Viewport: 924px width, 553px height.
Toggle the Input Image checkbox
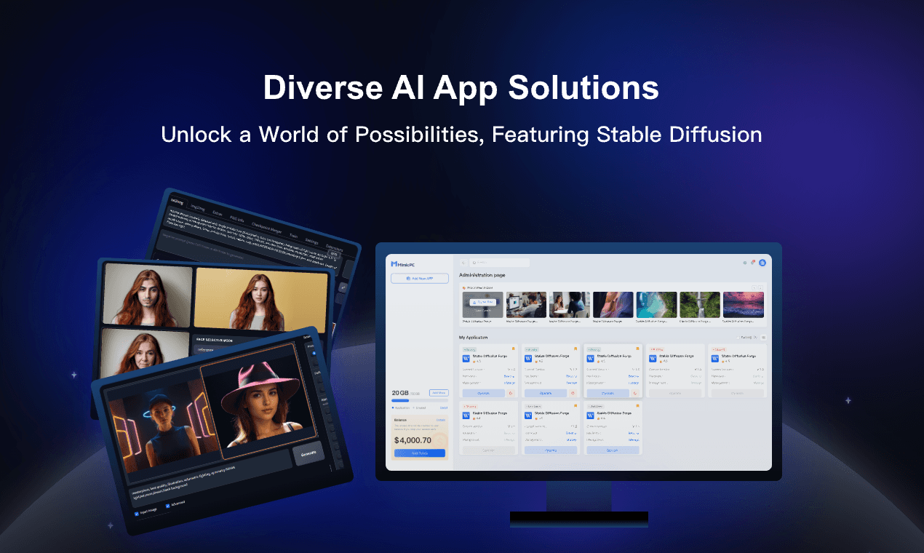137,514
